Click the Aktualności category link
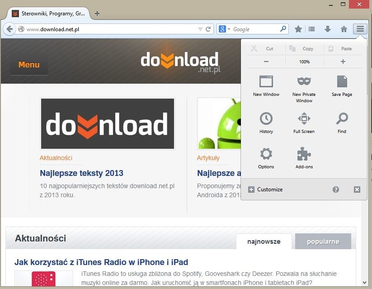 56,158
